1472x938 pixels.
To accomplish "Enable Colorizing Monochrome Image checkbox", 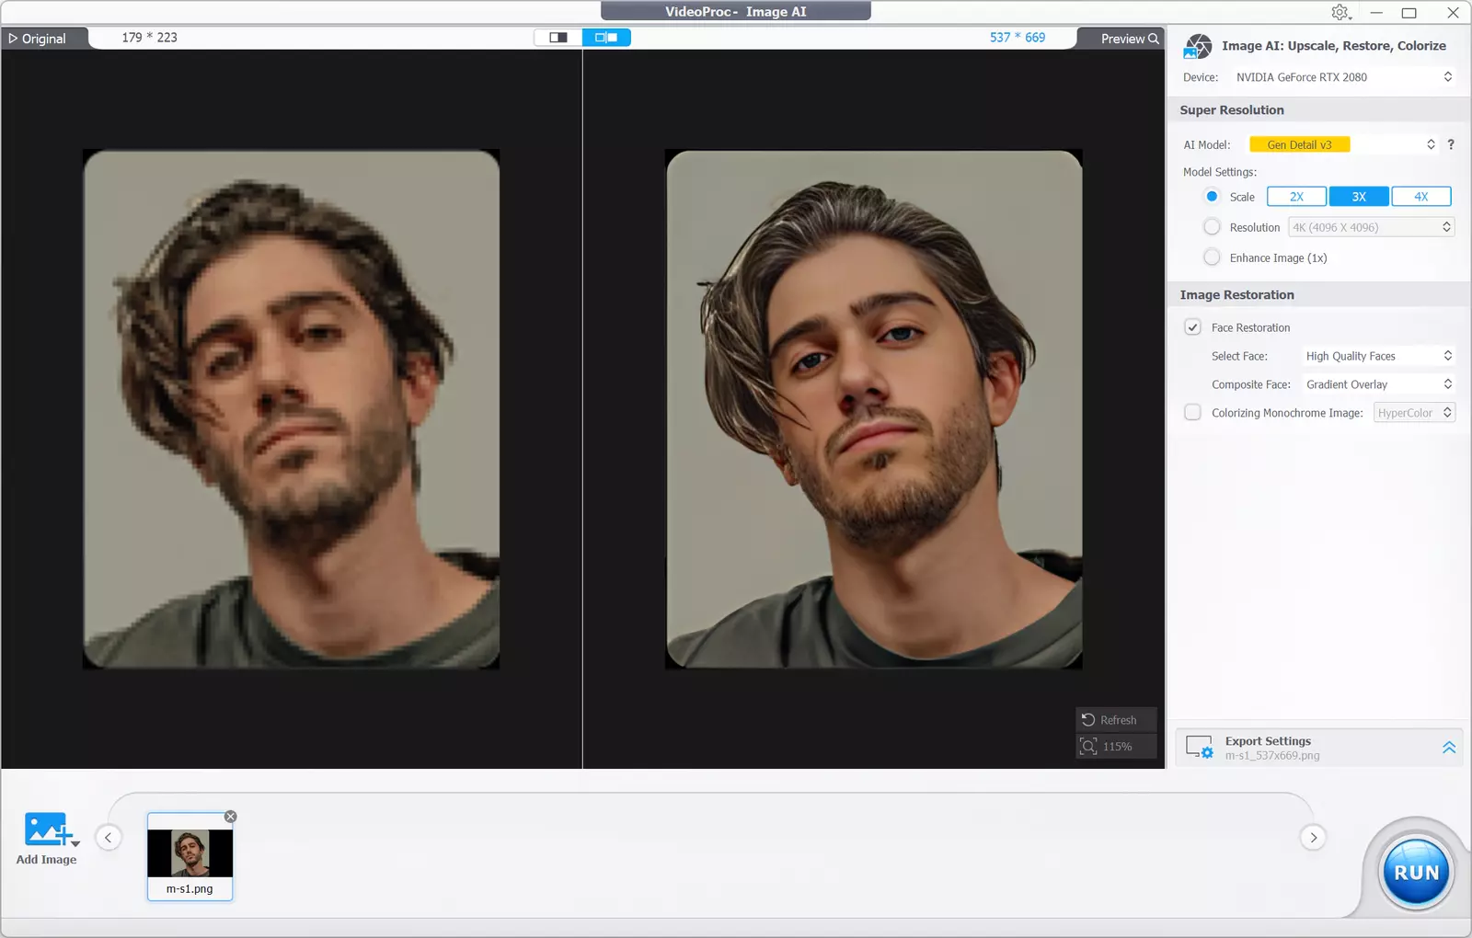I will point(1193,413).
